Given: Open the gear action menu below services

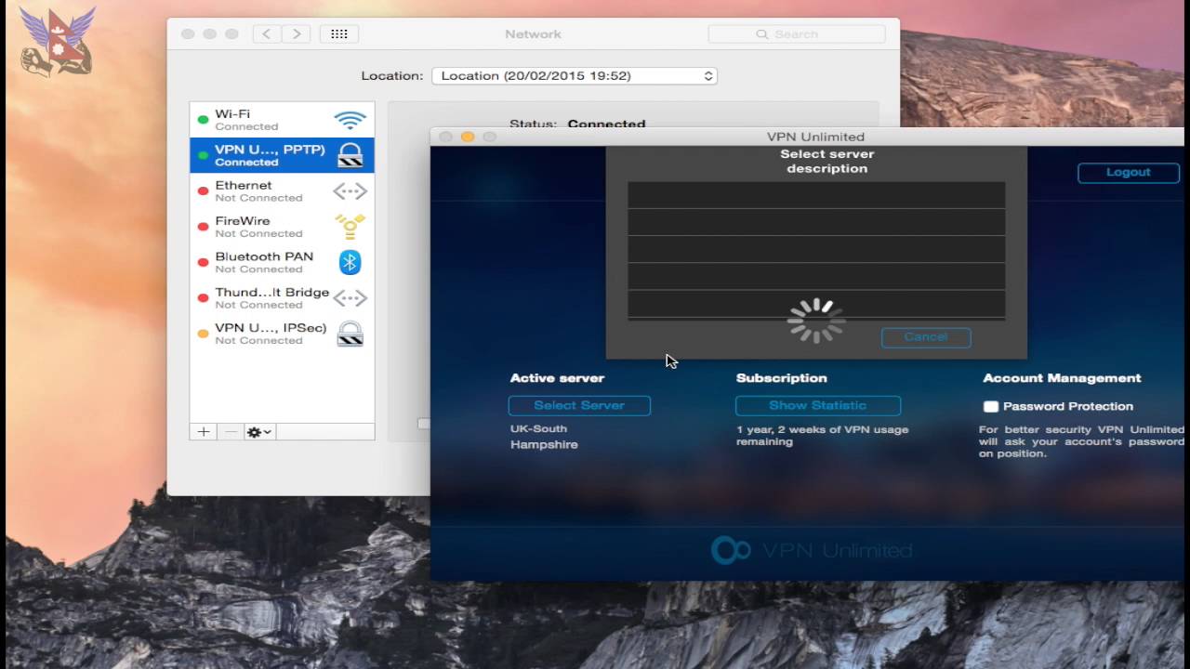Looking at the screenshot, I should click(x=259, y=432).
